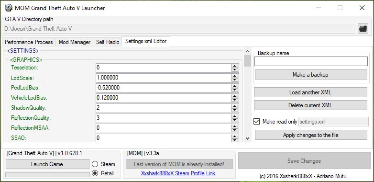The image size is (374, 182).
Task: Raise ReflectionQuality with its up arrow
Action: click(235, 116)
